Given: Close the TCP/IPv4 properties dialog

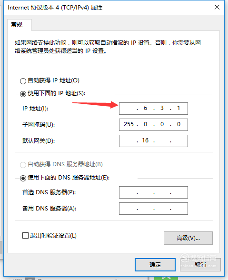Looking at the screenshot, I should (217, 7).
